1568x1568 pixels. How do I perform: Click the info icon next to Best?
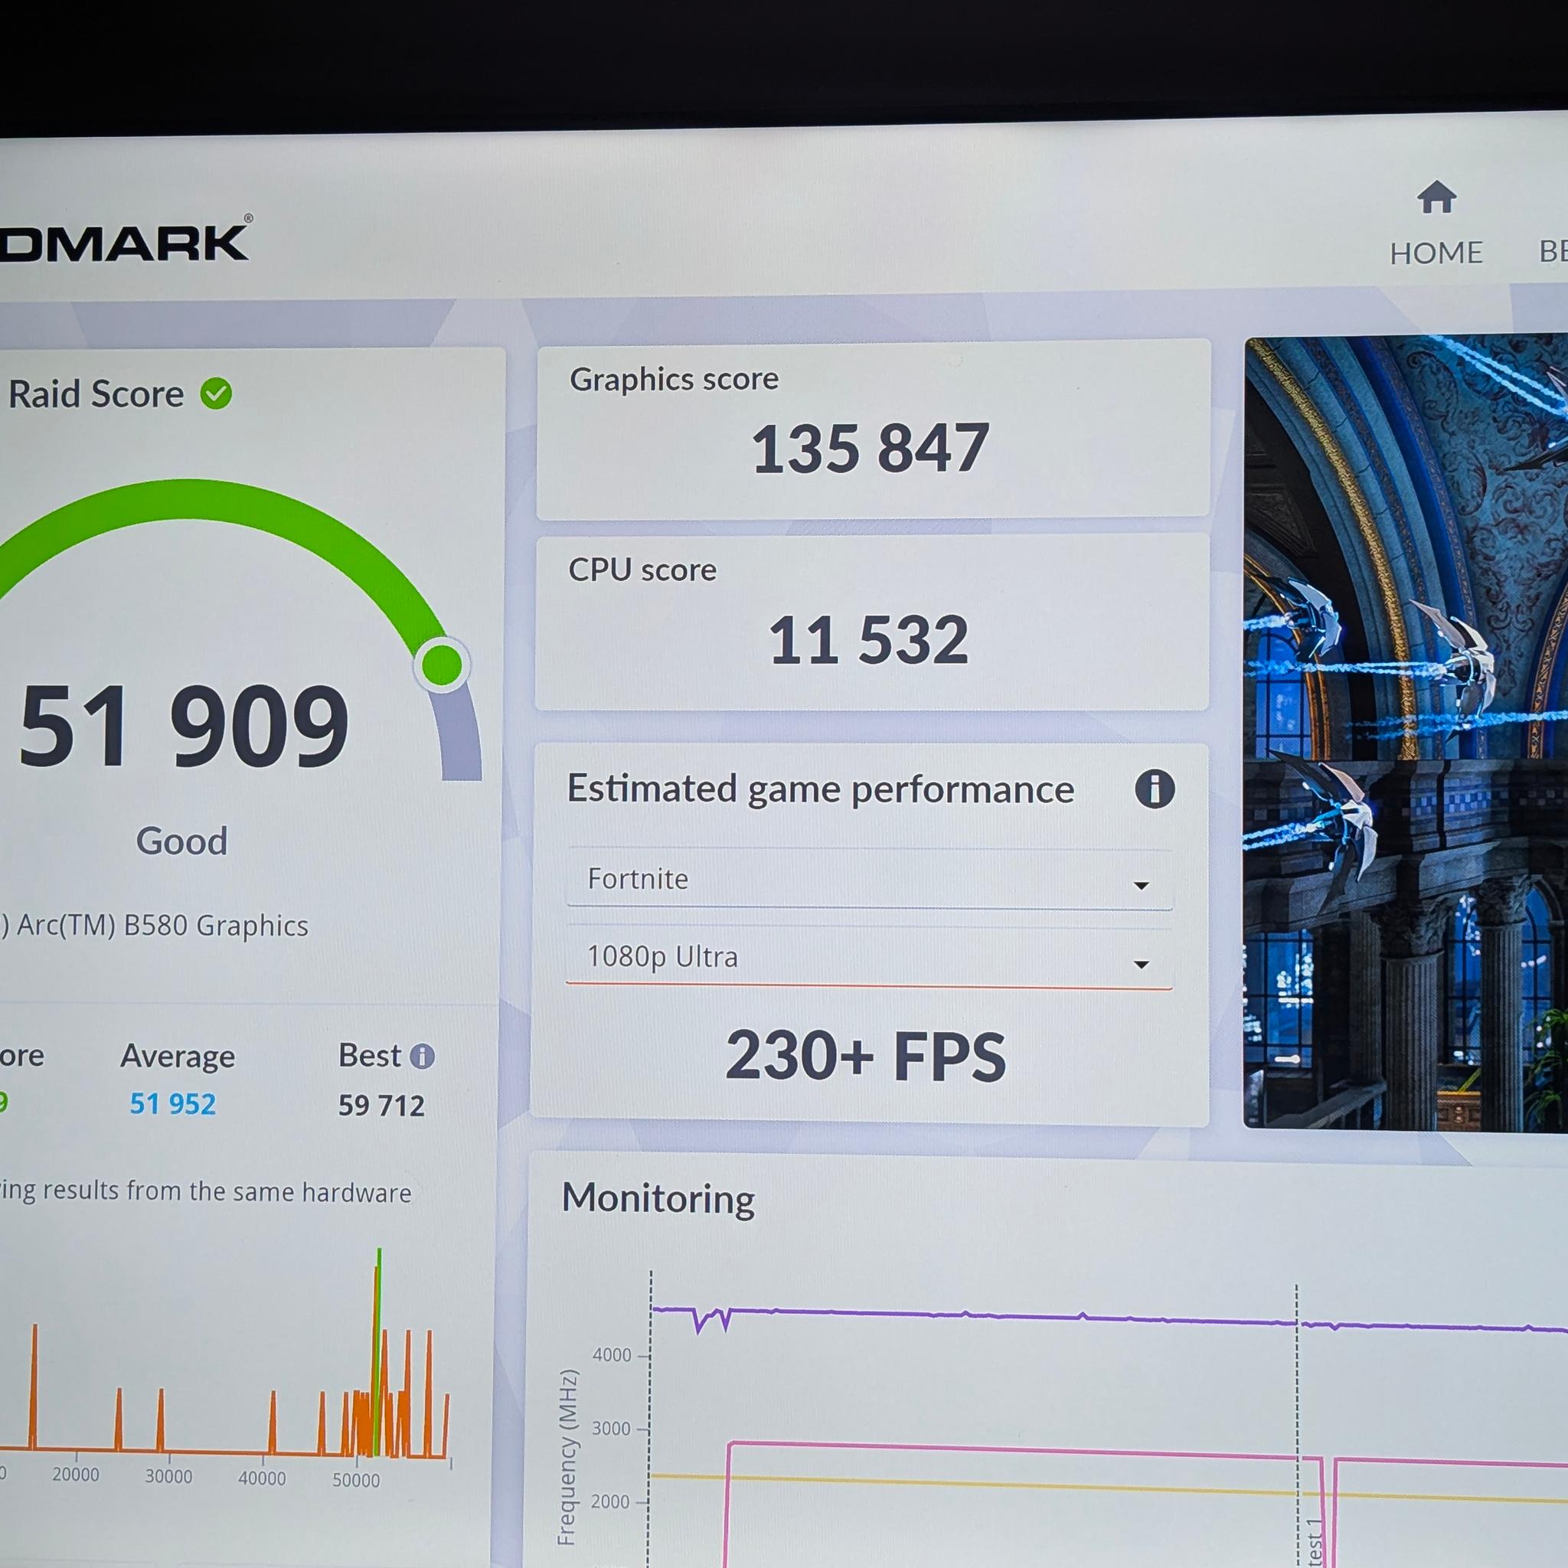pos(422,1056)
